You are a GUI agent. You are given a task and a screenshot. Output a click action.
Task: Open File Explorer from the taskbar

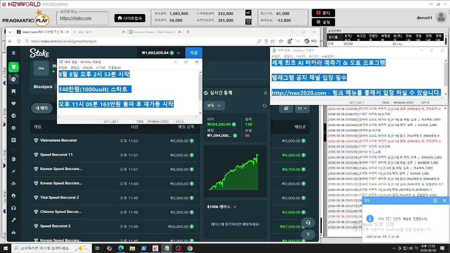pyautogui.click(x=132, y=248)
